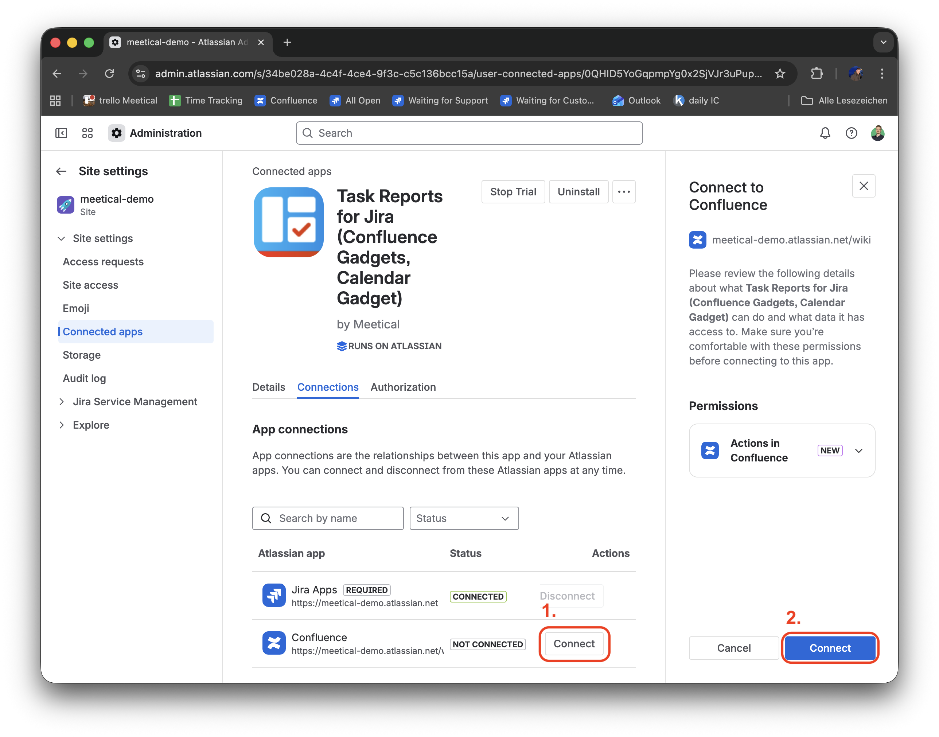Screen dimensions: 939x737
Task: Click the Administration gear icon
Action: (x=117, y=133)
